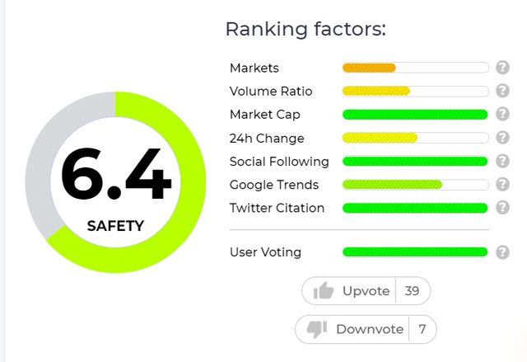Image resolution: width=527 pixels, height=362 pixels.
Task: Click the help icon next to Markets
Action: click(x=502, y=68)
